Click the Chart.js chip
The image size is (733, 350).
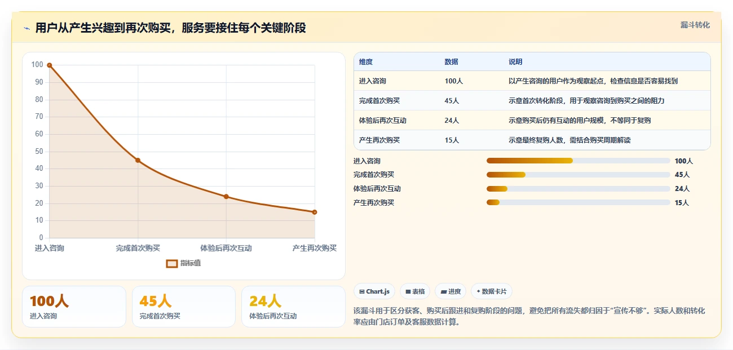(x=375, y=291)
